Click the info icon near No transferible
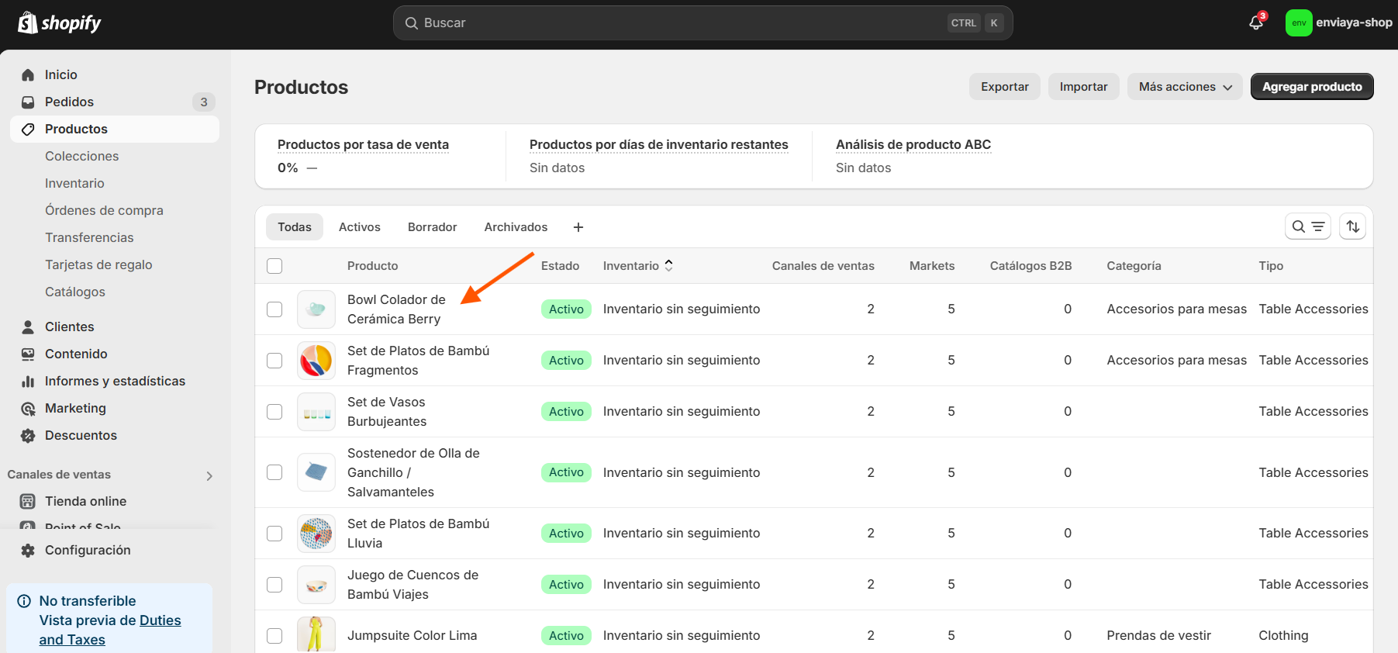 click(24, 601)
